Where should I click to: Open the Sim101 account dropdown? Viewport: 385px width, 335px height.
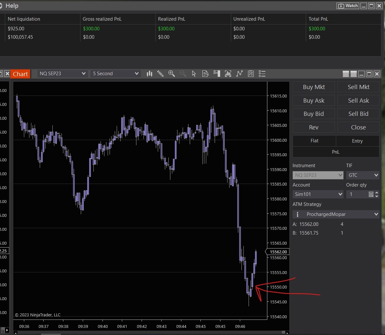click(318, 194)
